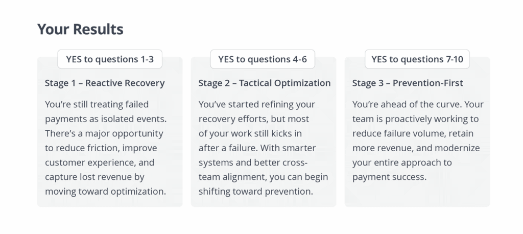
Task: Select the YES to questions 7-10 badge
Action: 417,59
